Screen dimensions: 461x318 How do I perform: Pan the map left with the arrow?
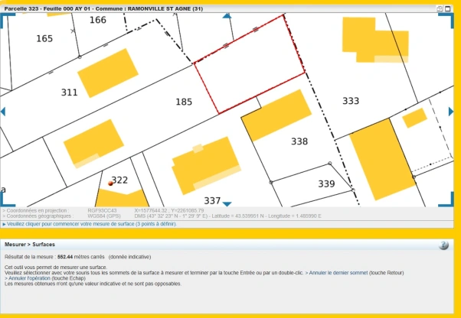tap(3, 112)
